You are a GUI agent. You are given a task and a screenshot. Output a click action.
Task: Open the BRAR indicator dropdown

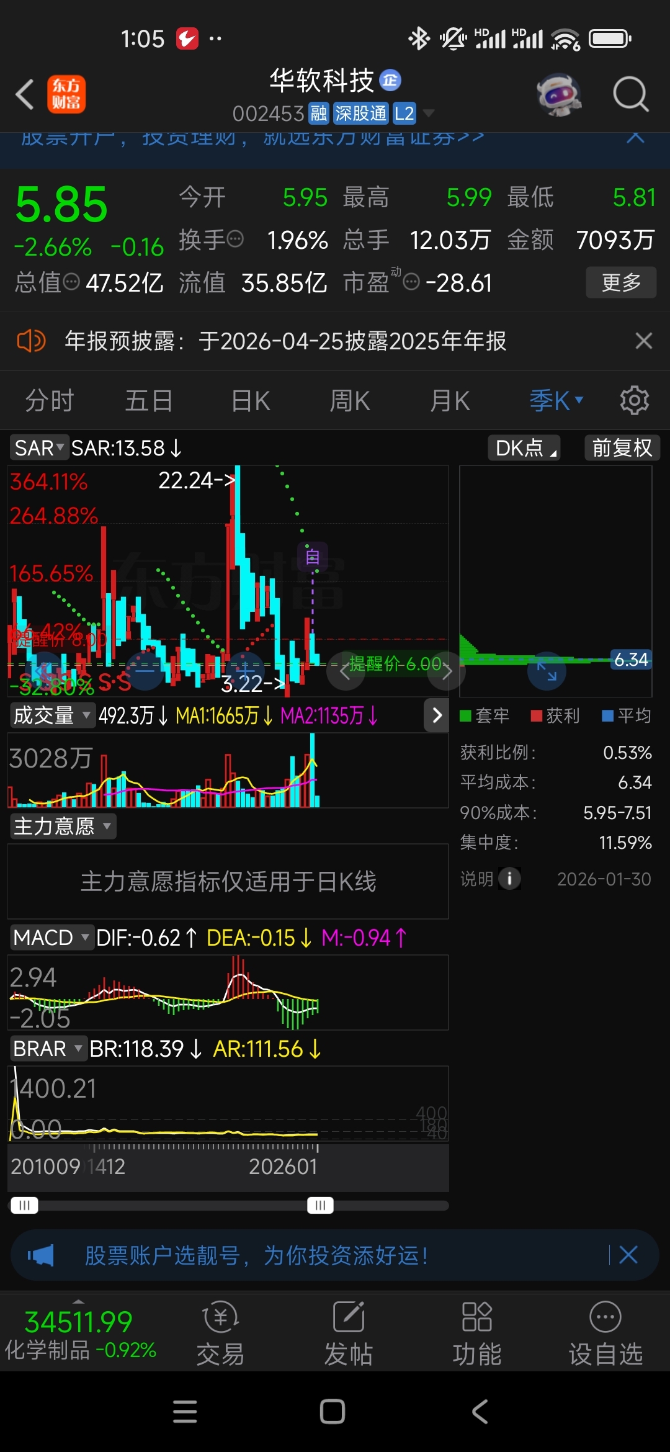pos(48,1048)
